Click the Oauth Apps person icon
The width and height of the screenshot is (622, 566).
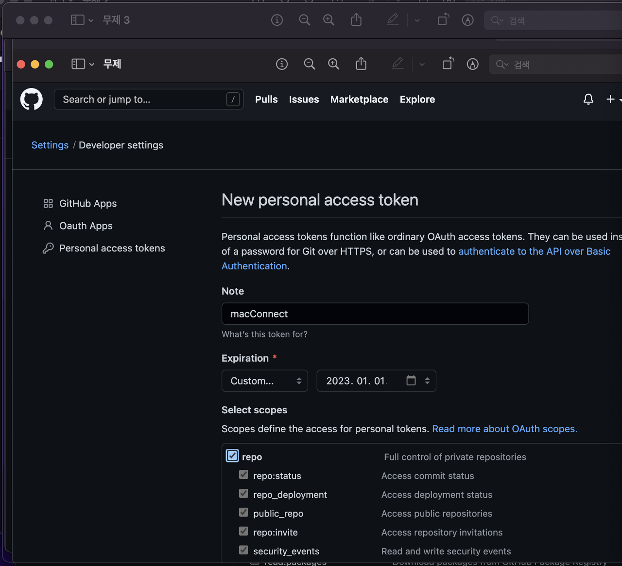(x=48, y=226)
